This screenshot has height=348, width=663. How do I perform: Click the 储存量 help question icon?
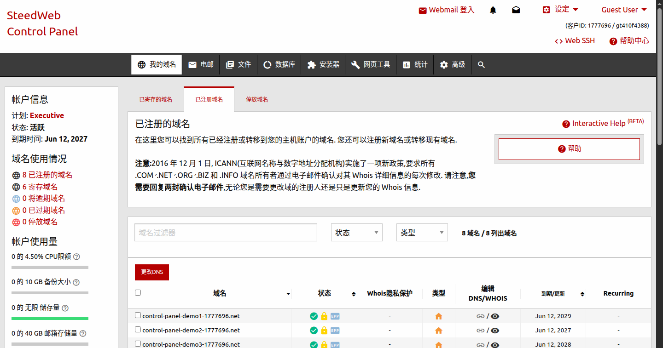click(65, 308)
